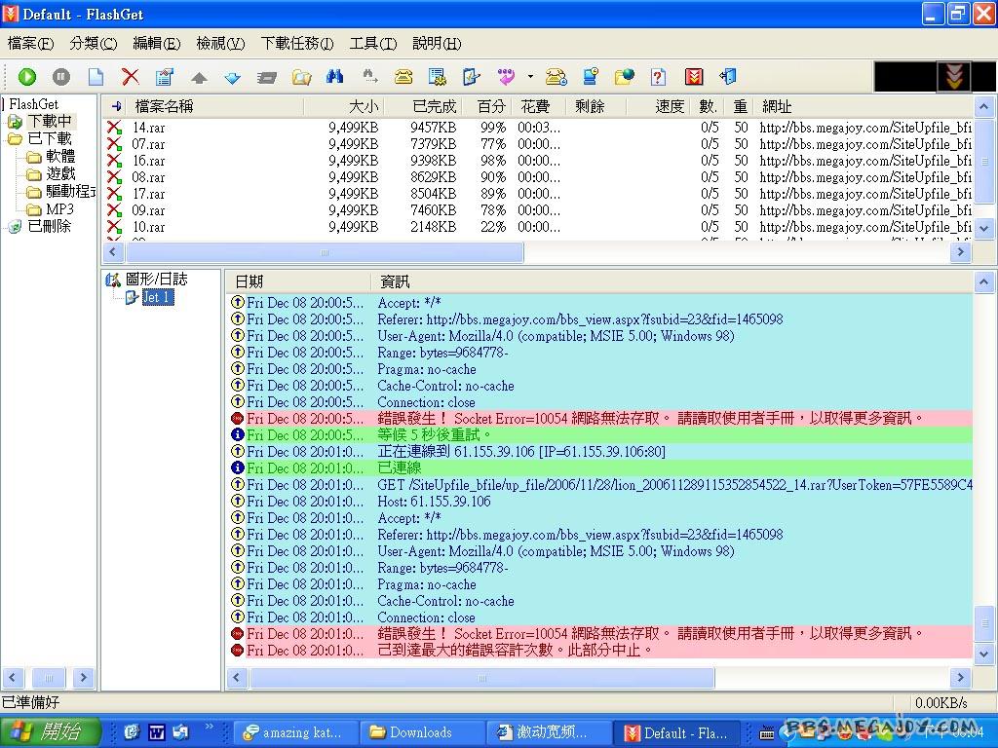
Task: Expand the quick launch chevron on the taskbar
Action: tap(210, 727)
